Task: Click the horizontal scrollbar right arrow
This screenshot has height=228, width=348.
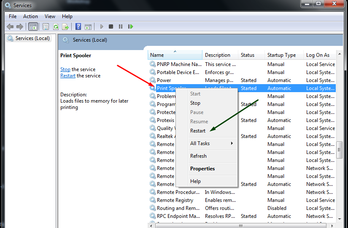Action: coord(332,226)
